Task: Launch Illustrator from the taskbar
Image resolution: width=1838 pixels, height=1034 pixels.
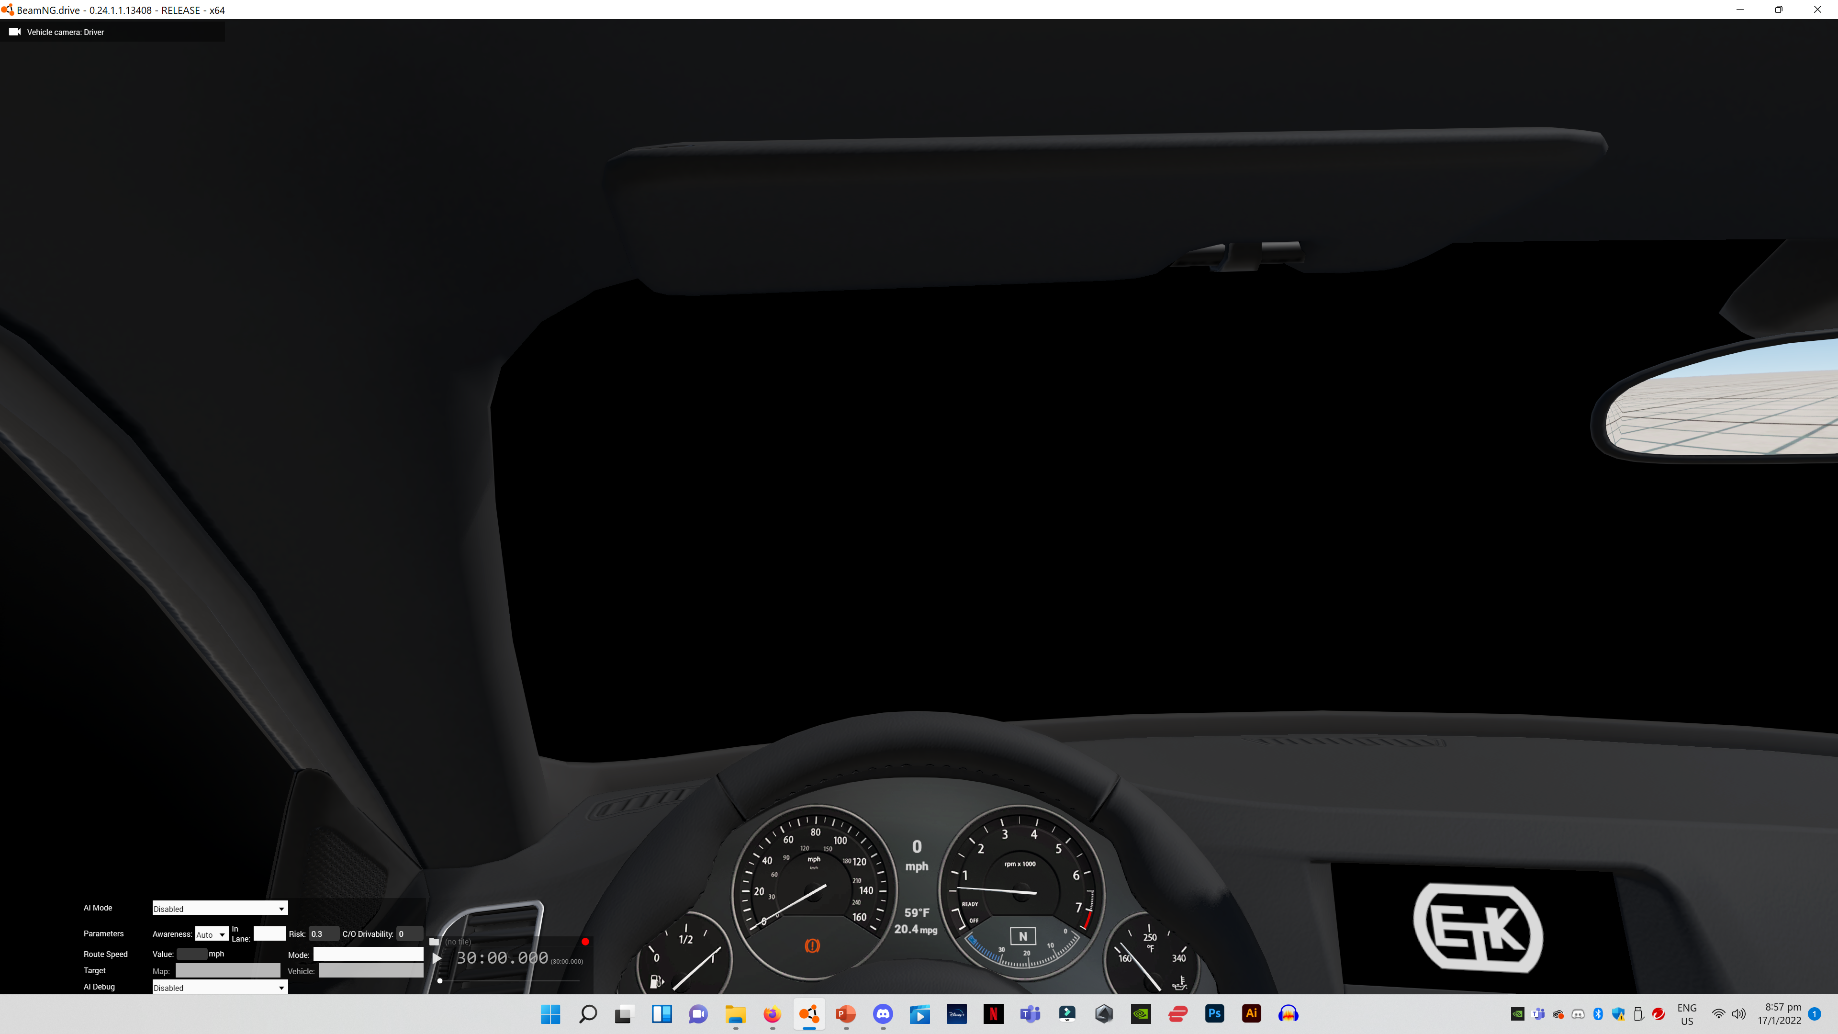Action: 1252,1014
